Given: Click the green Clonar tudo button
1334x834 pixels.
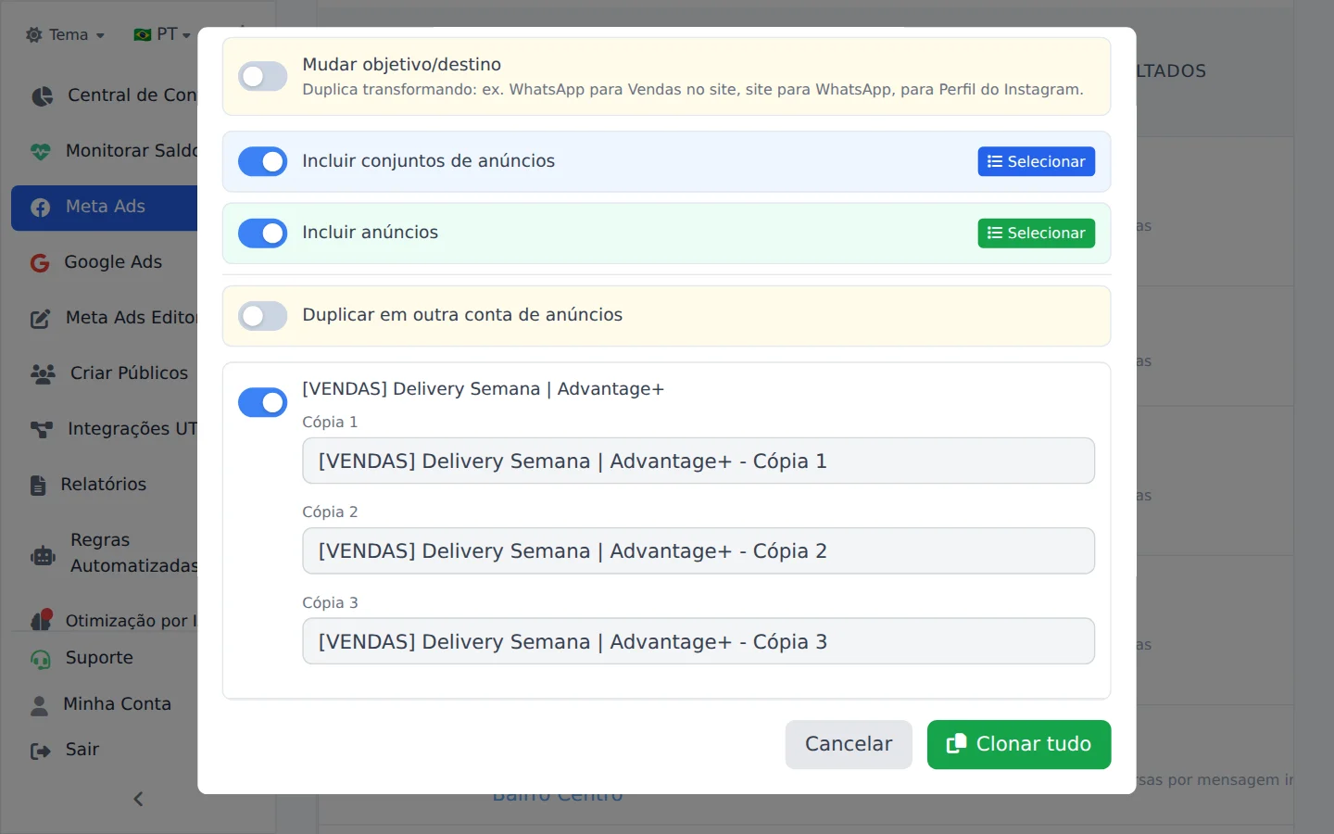Looking at the screenshot, I should click(x=1019, y=744).
